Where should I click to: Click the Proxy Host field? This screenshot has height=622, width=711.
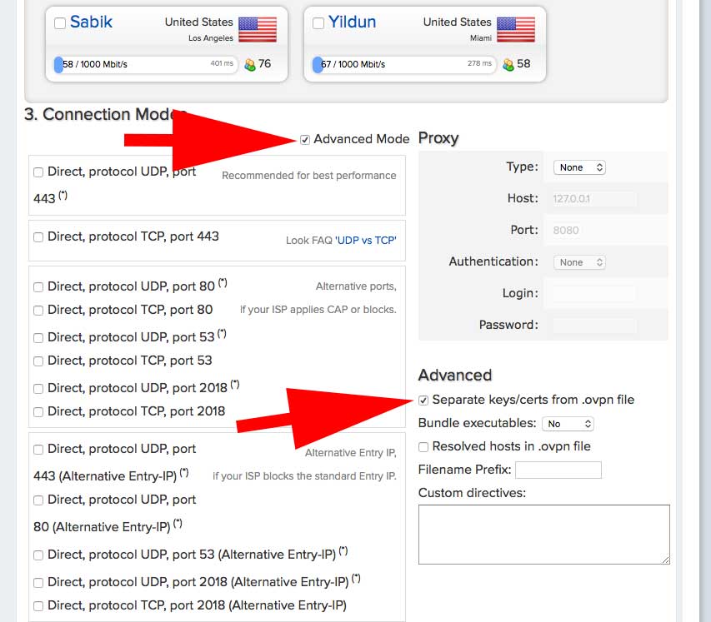click(595, 198)
